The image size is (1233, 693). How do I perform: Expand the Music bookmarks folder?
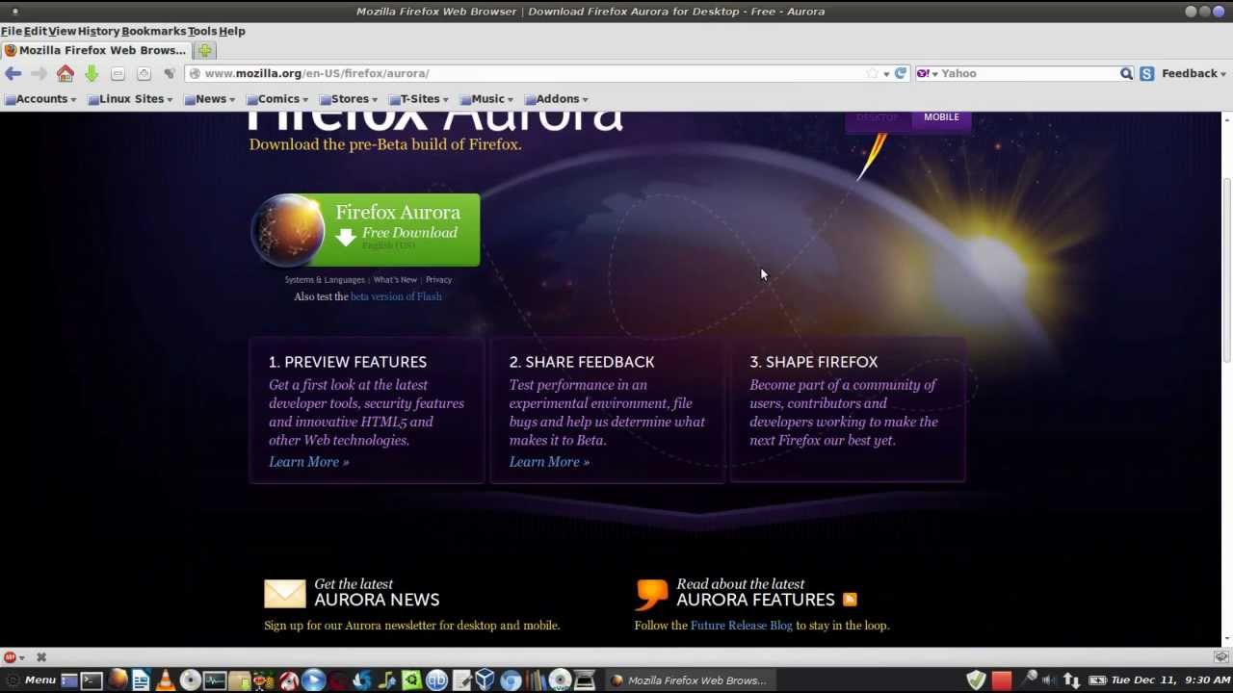486,99
